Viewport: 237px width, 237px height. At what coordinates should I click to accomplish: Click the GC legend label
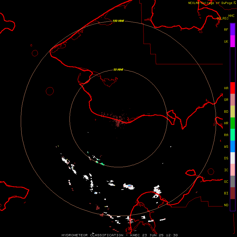pyautogui.click(x=226, y=182)
